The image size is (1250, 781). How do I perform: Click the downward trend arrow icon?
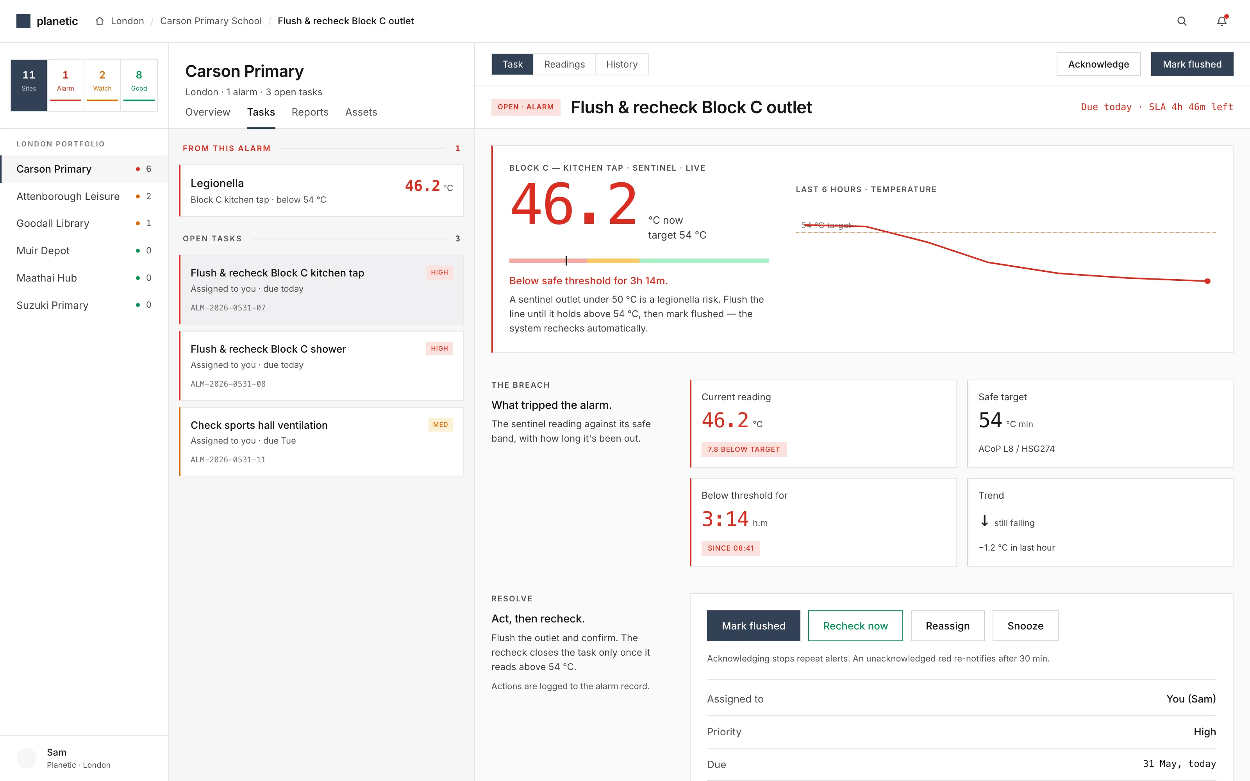pos(984,521)
